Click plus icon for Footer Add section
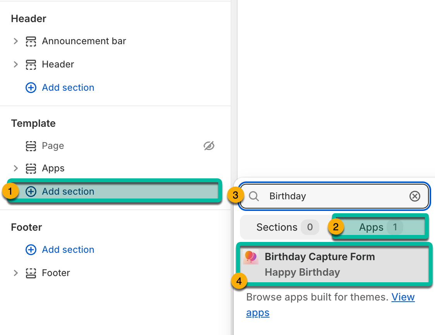This screenshot has width=435, height=335. pos(31,250)
